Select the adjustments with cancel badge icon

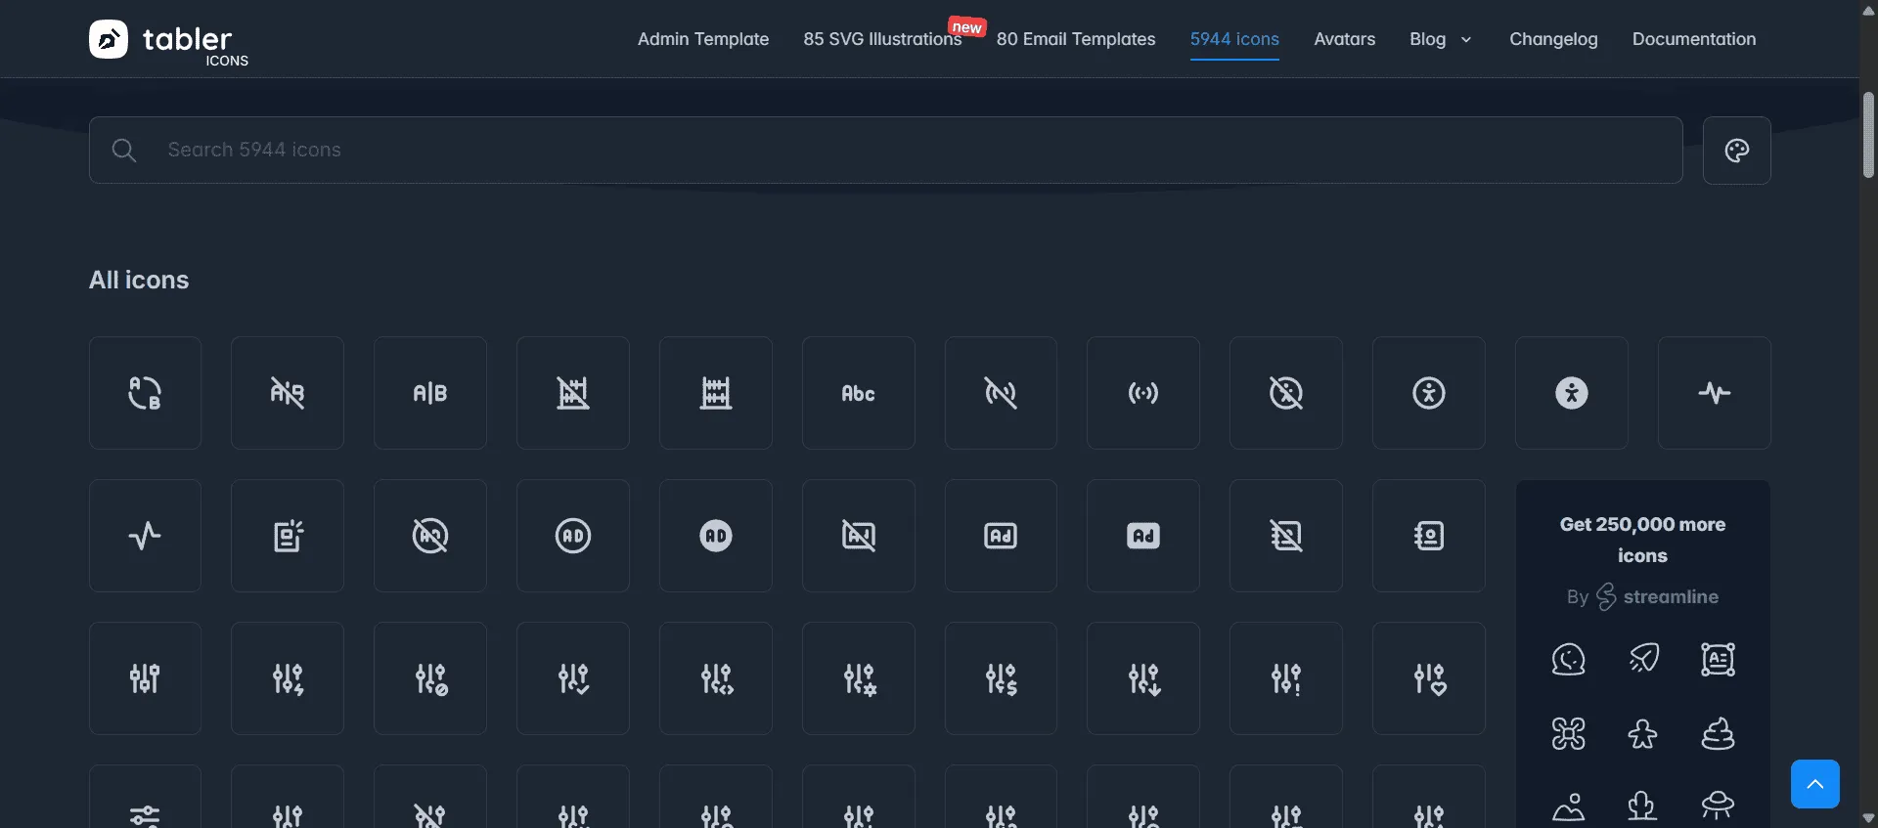pyautogui.click(x=430, y=678)
